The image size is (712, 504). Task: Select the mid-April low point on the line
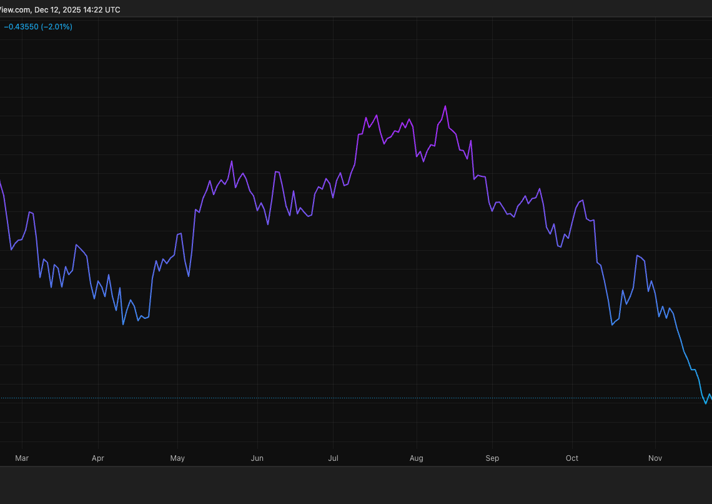124,324
